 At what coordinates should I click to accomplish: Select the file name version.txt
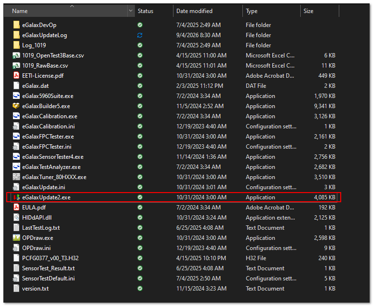[36, 289]
